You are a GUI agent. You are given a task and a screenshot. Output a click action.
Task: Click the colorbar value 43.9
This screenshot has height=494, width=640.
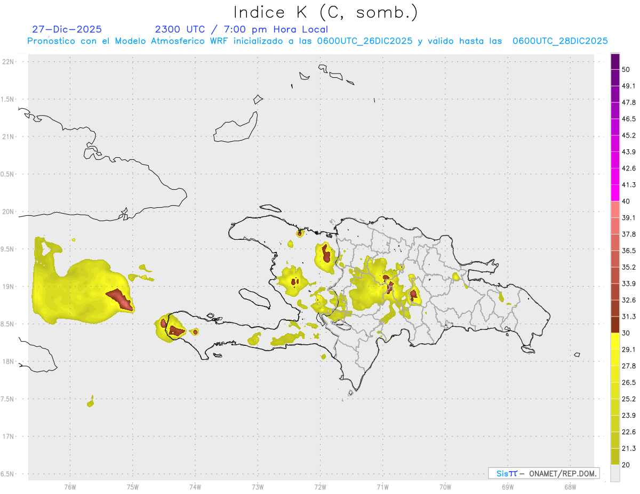click(628, 152)
